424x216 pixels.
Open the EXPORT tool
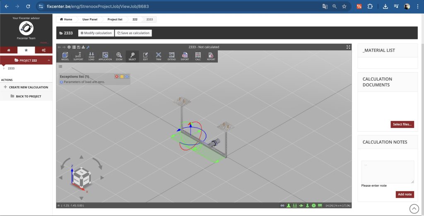(185, 56)
